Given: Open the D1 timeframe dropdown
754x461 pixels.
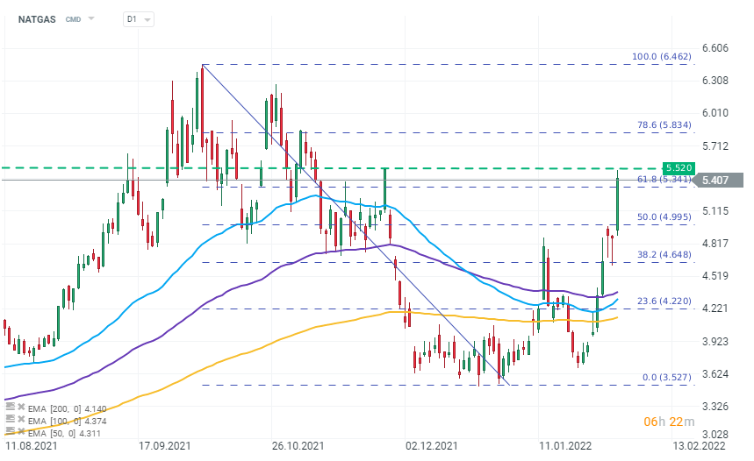Looking at the screenshot, I should 139,19.
